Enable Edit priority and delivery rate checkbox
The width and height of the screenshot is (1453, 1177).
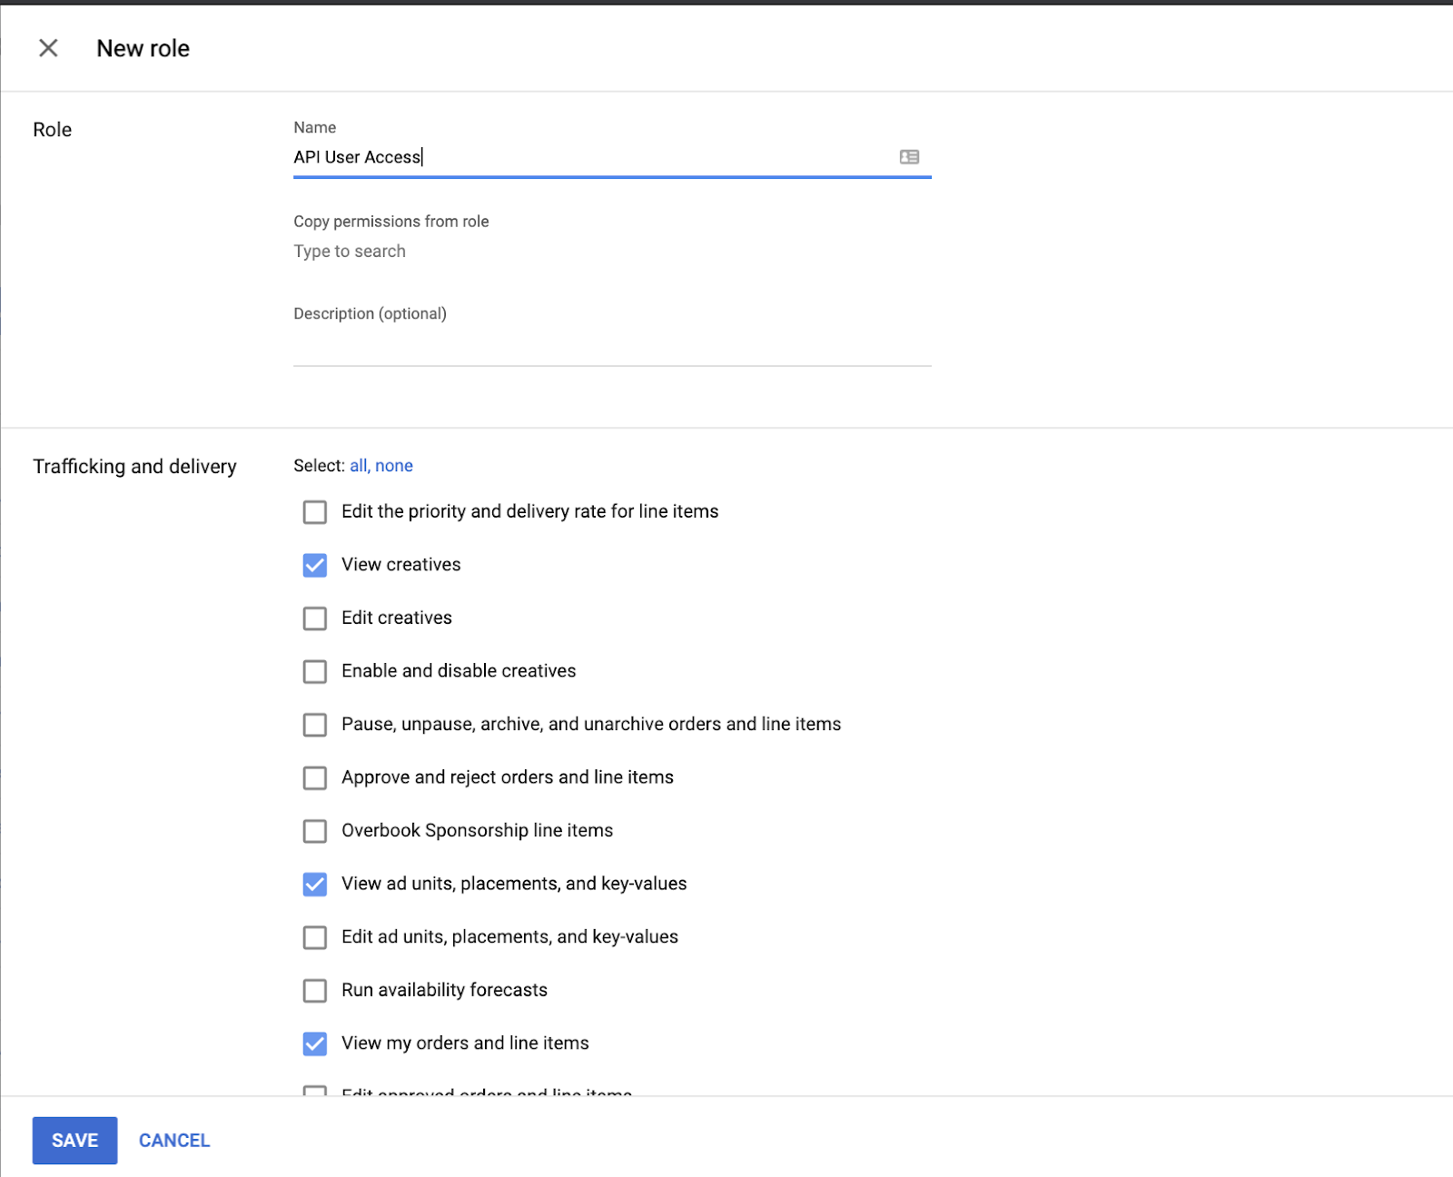[315, 512]
